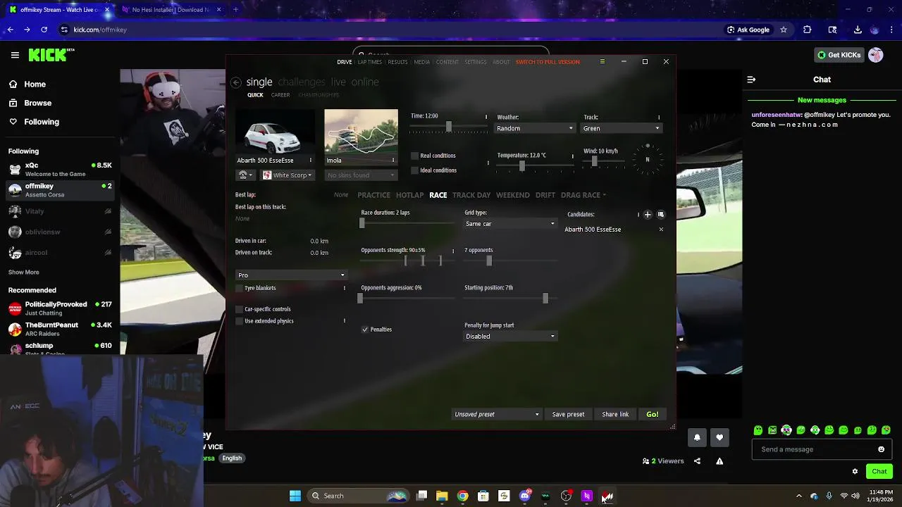Open the Unsaved preset dropdown
Viewport: 902px width, 507px height.
point(497,415)
